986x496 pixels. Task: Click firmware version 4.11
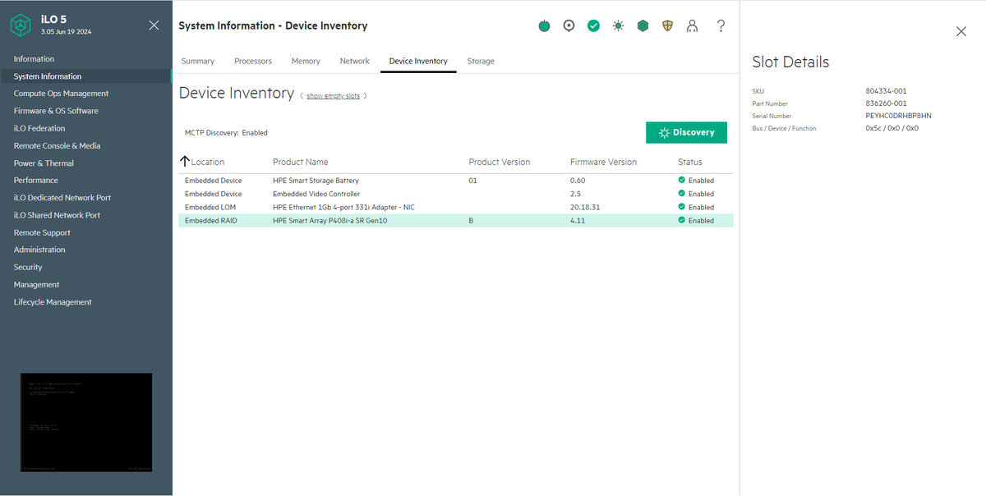tap(577, 220)
